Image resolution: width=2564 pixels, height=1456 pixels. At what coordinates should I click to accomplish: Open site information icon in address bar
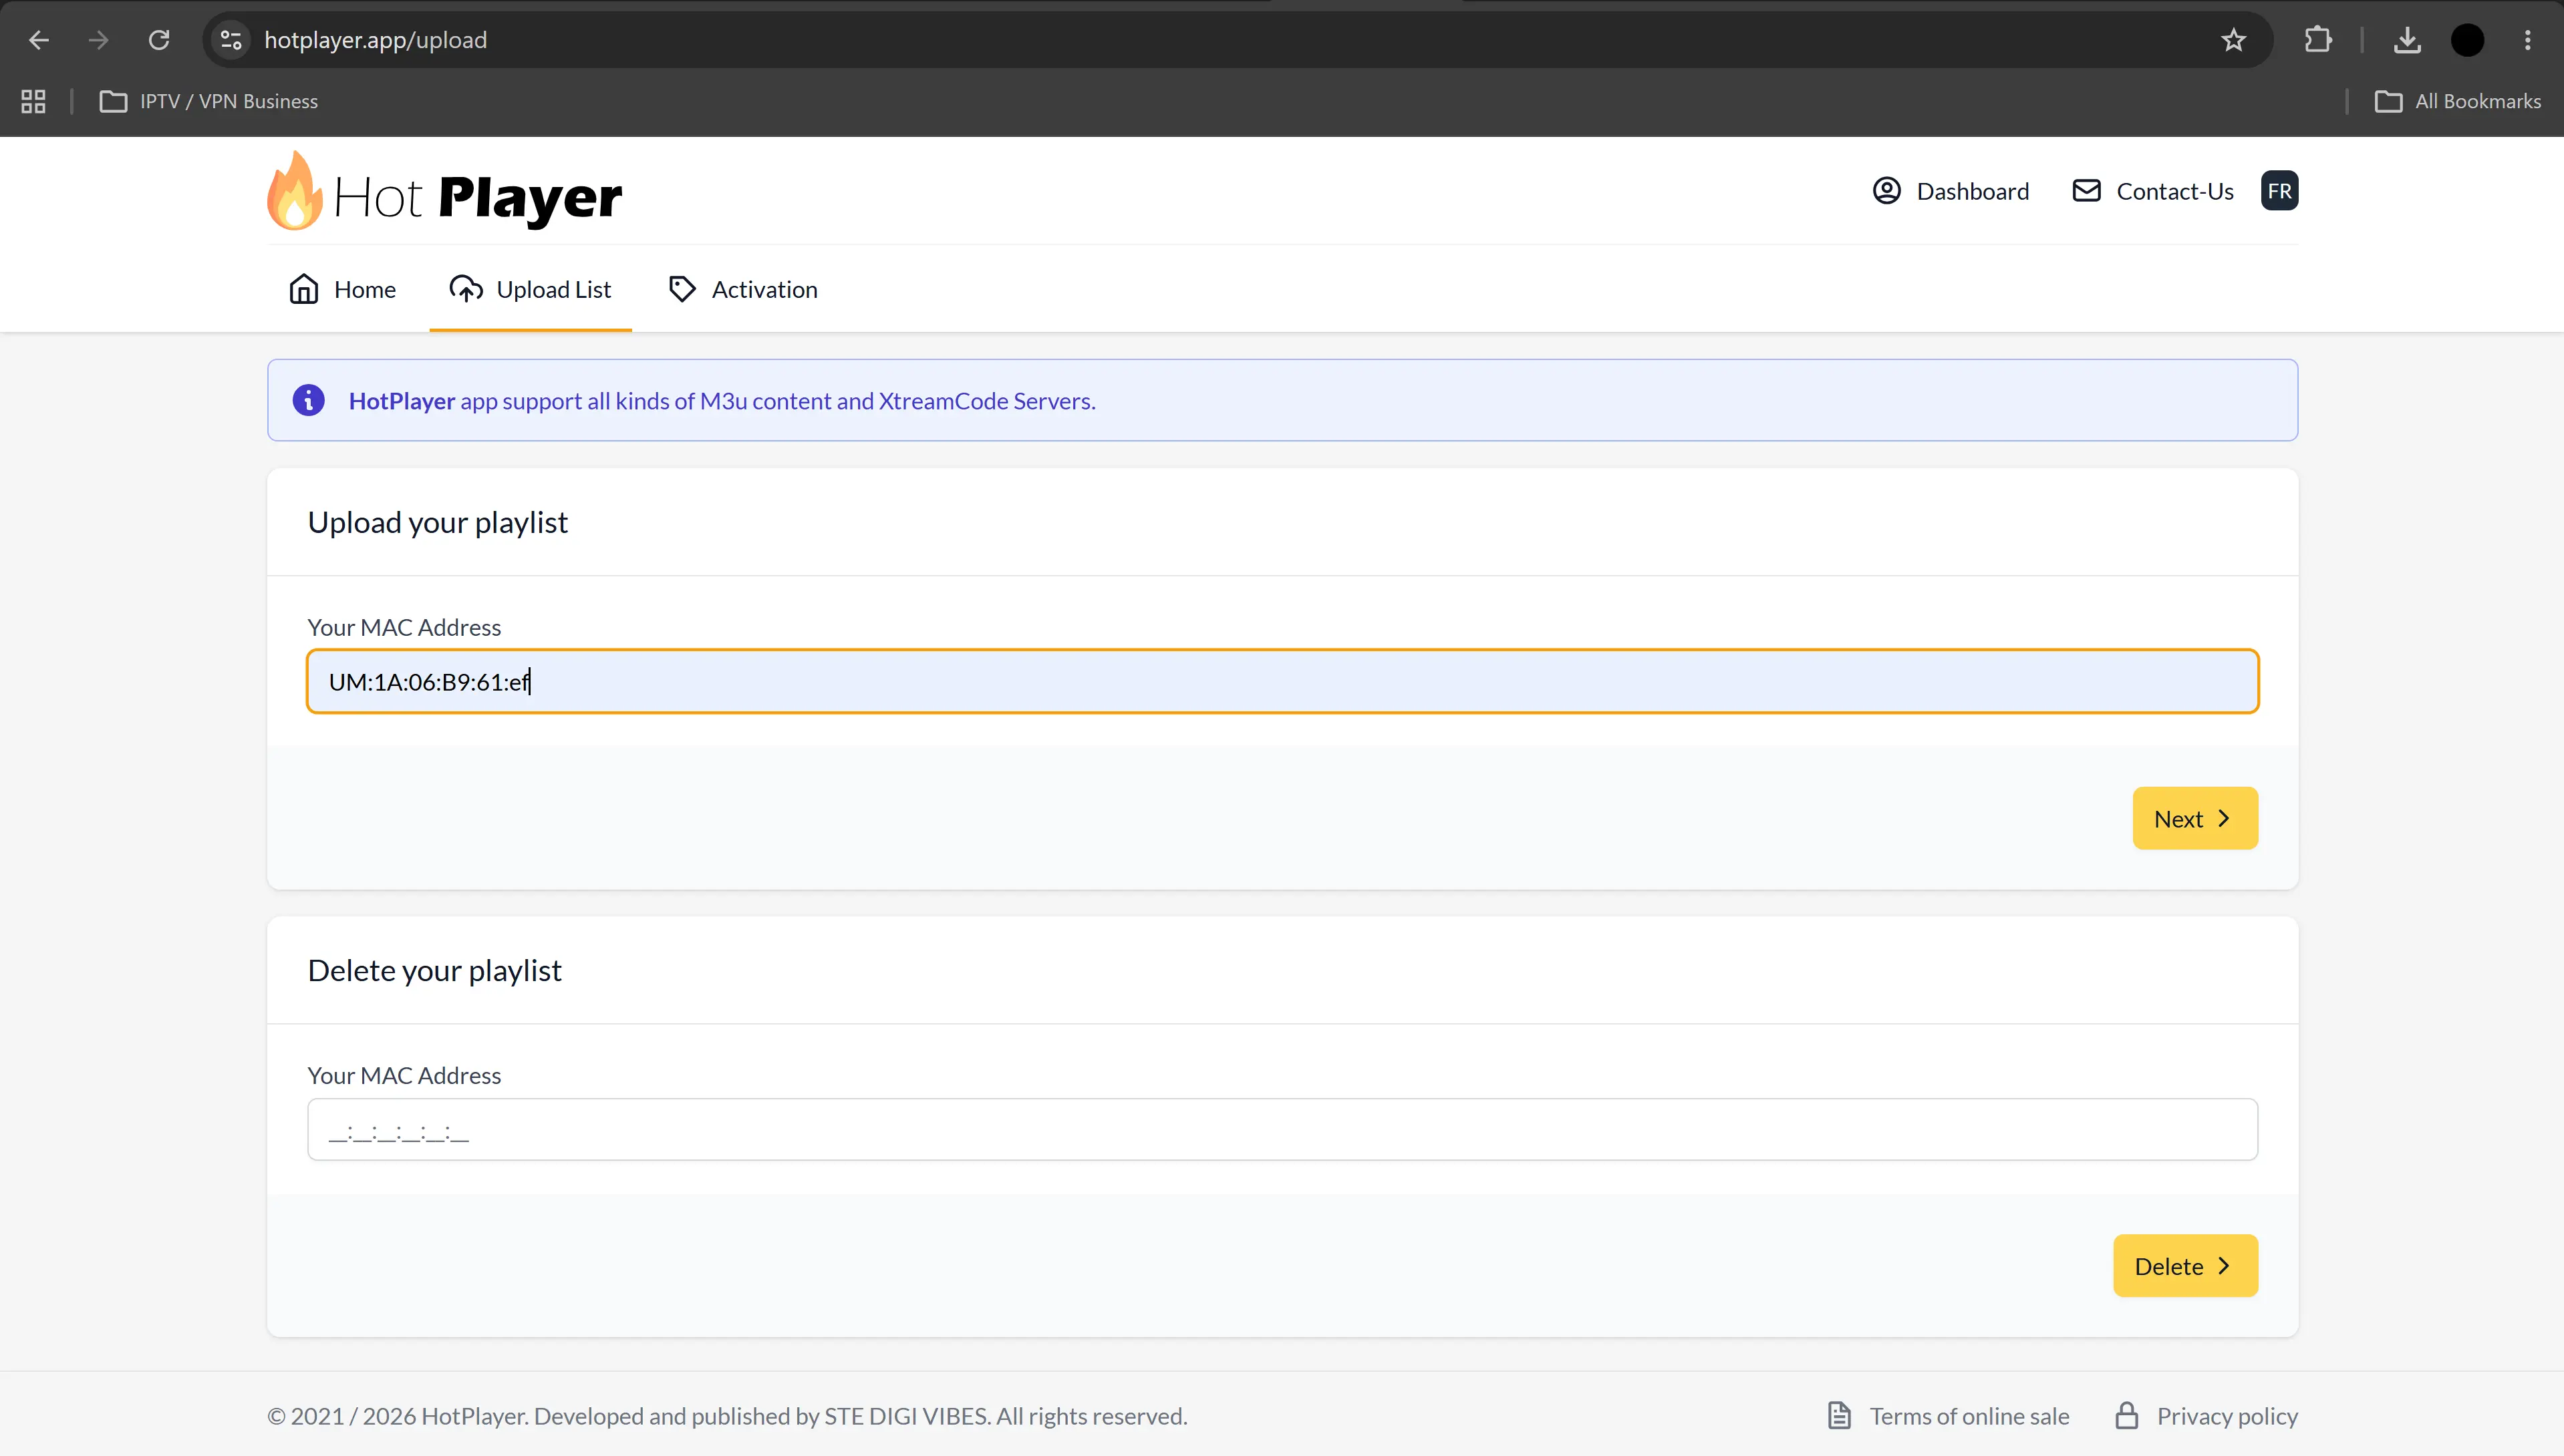[231, 40]
